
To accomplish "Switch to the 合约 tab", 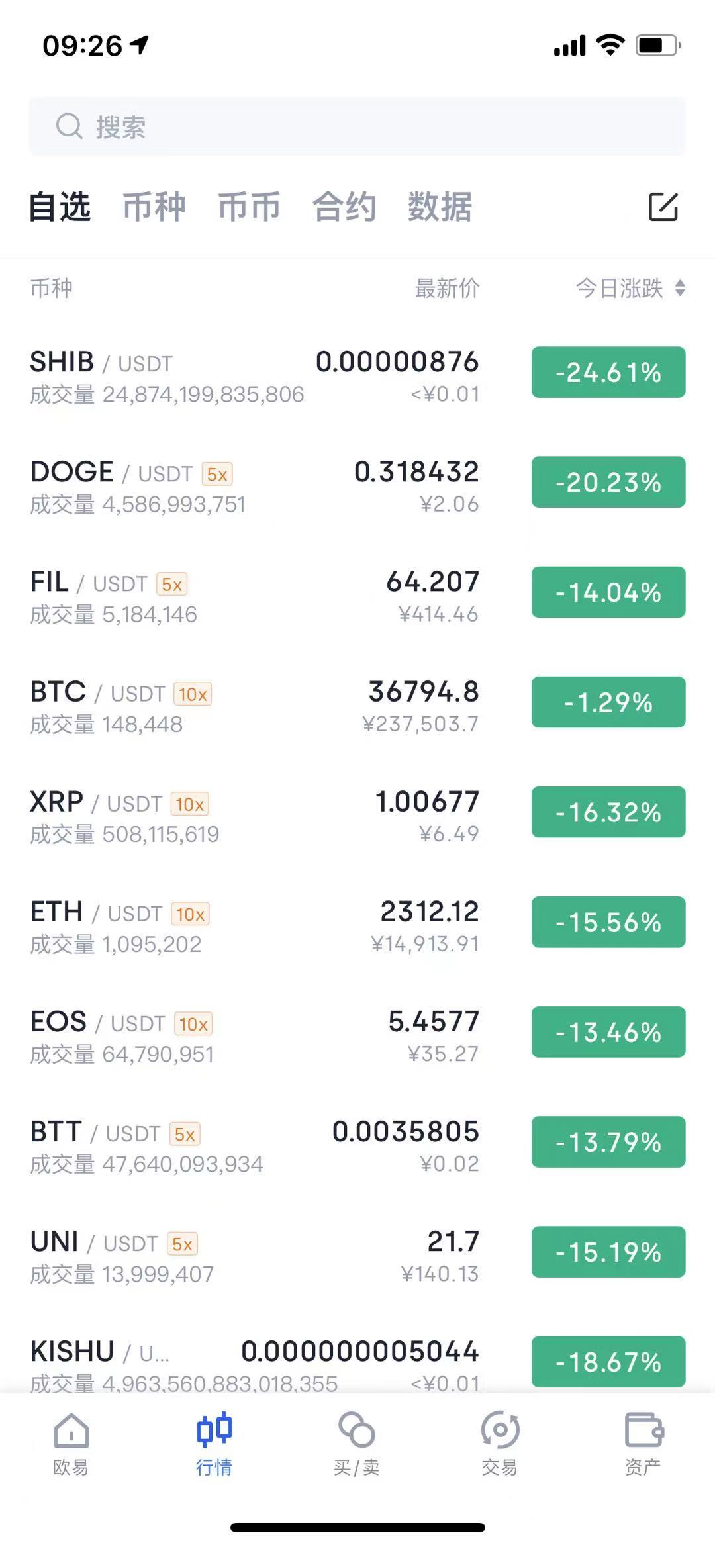I will click(344, 207).
